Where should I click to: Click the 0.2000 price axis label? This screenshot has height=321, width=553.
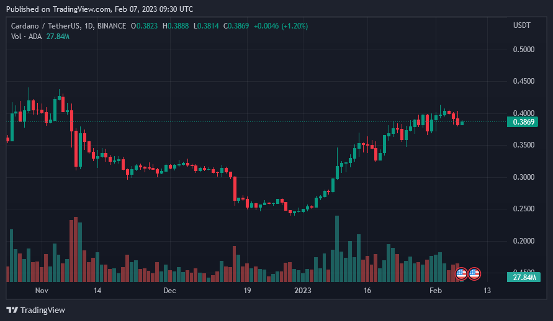click(524, 240)
